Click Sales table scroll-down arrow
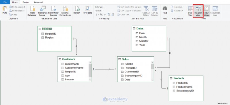 (152, 80)
